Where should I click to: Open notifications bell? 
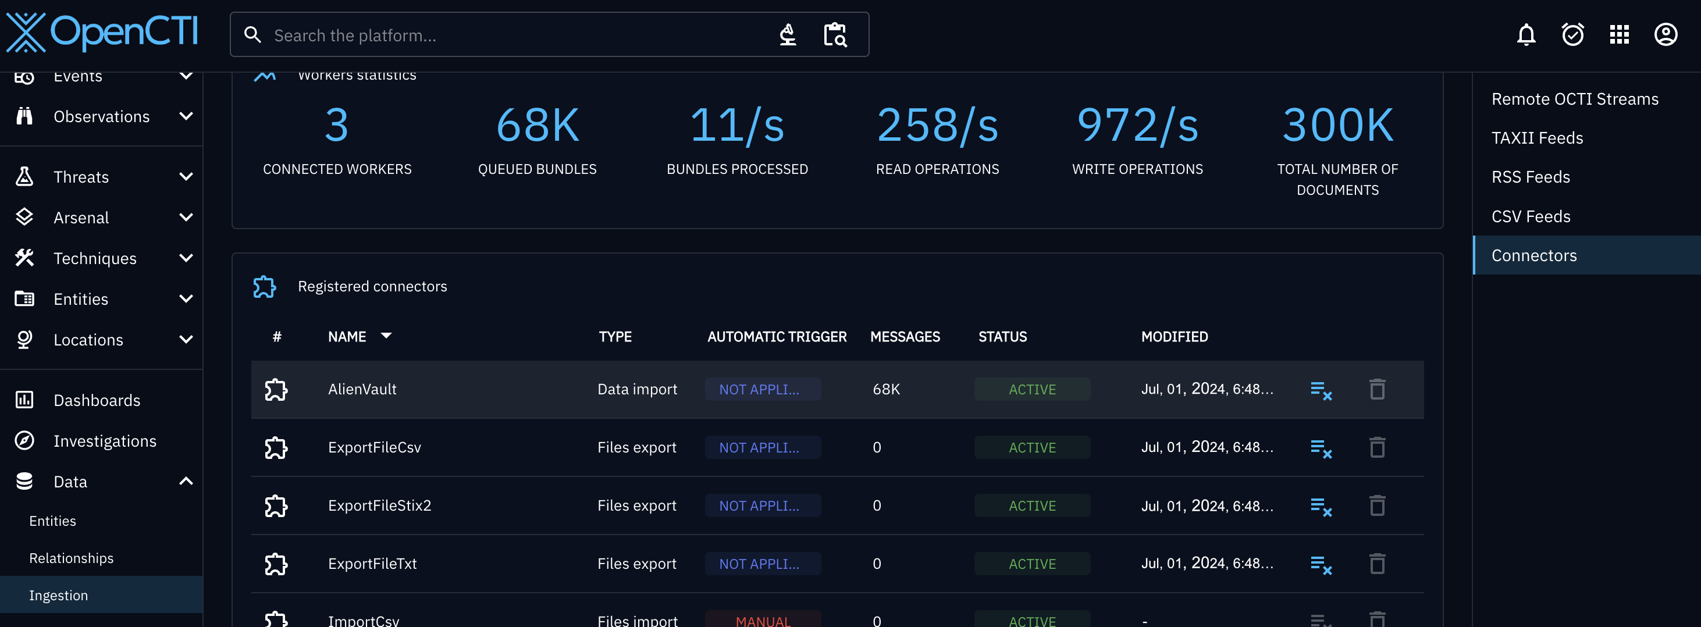click(1526, 34)
